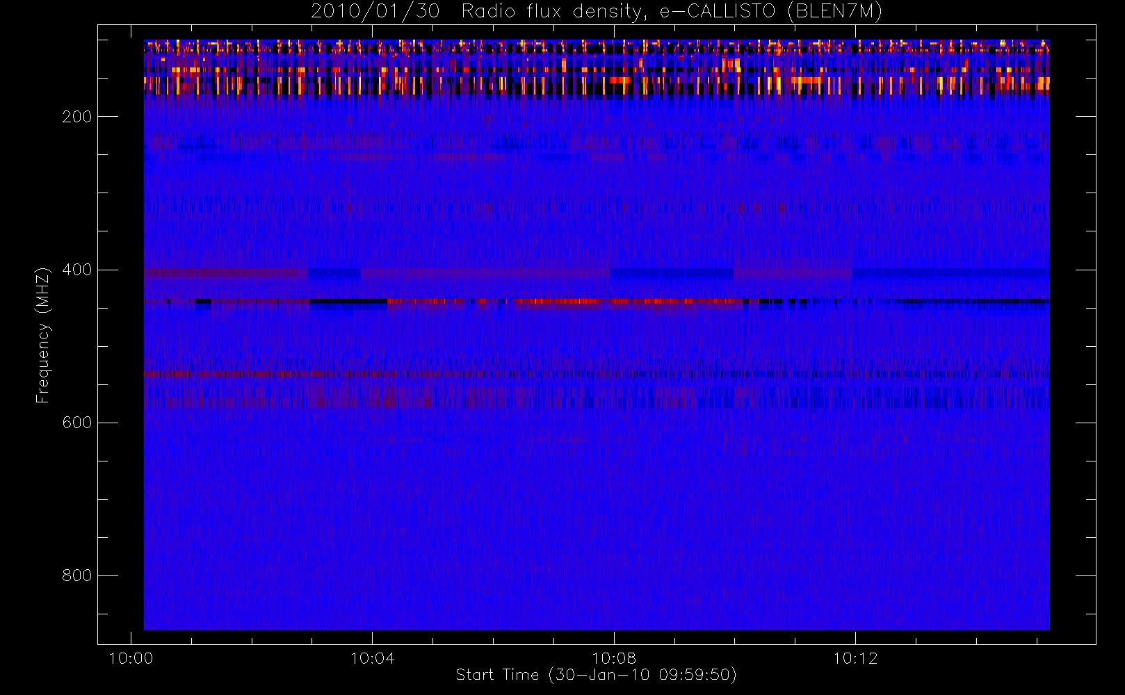The height and width of the screenshot is (695, 1125).
Task: Click the date "2010/01/30" in the title
Action: (375, 12)
